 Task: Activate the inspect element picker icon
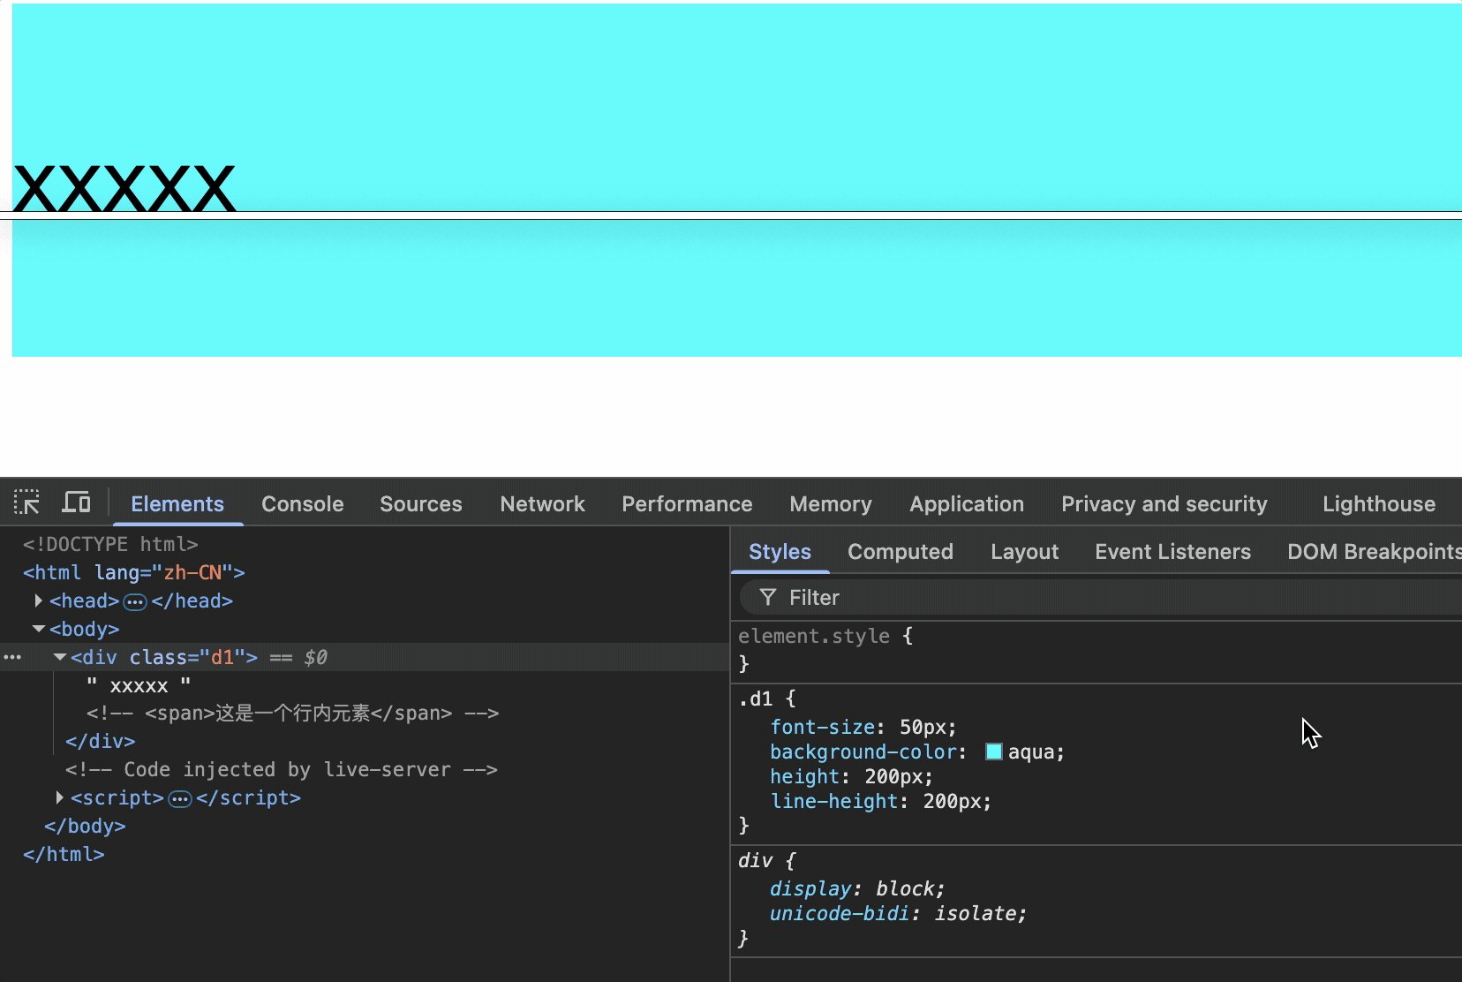pyautogui.click(x=26, y=502)
